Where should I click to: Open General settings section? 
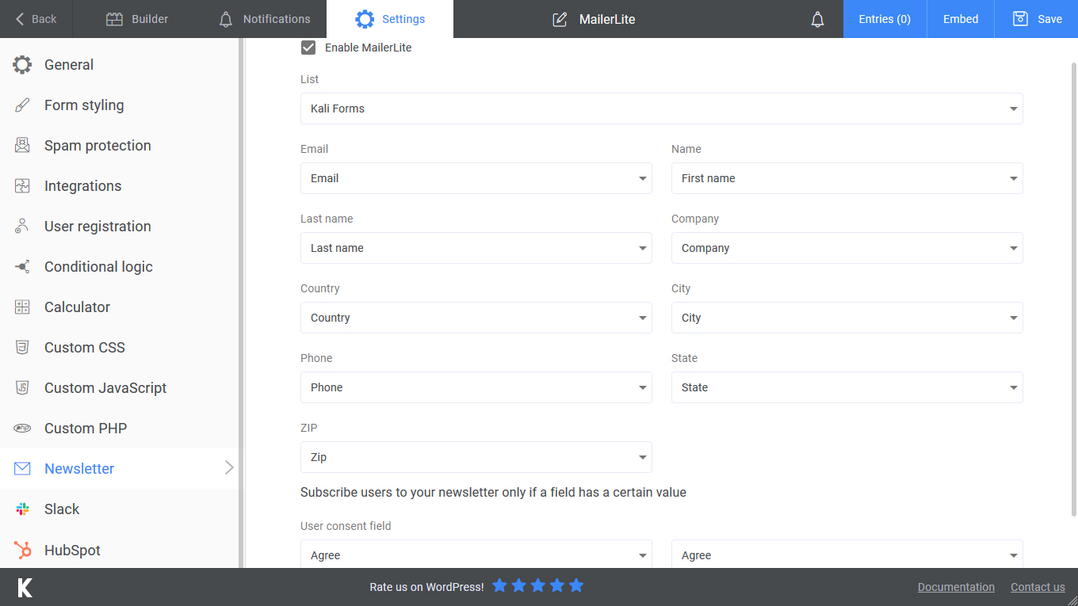tap(119, 65)
